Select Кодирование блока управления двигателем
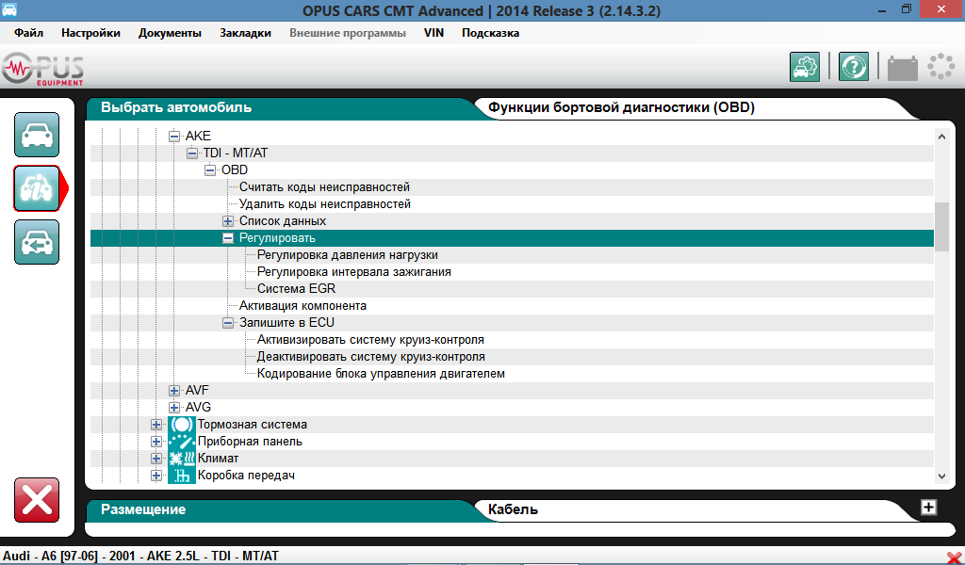The height and width of the screenshot is (565, 965). (x=381, y=374)
